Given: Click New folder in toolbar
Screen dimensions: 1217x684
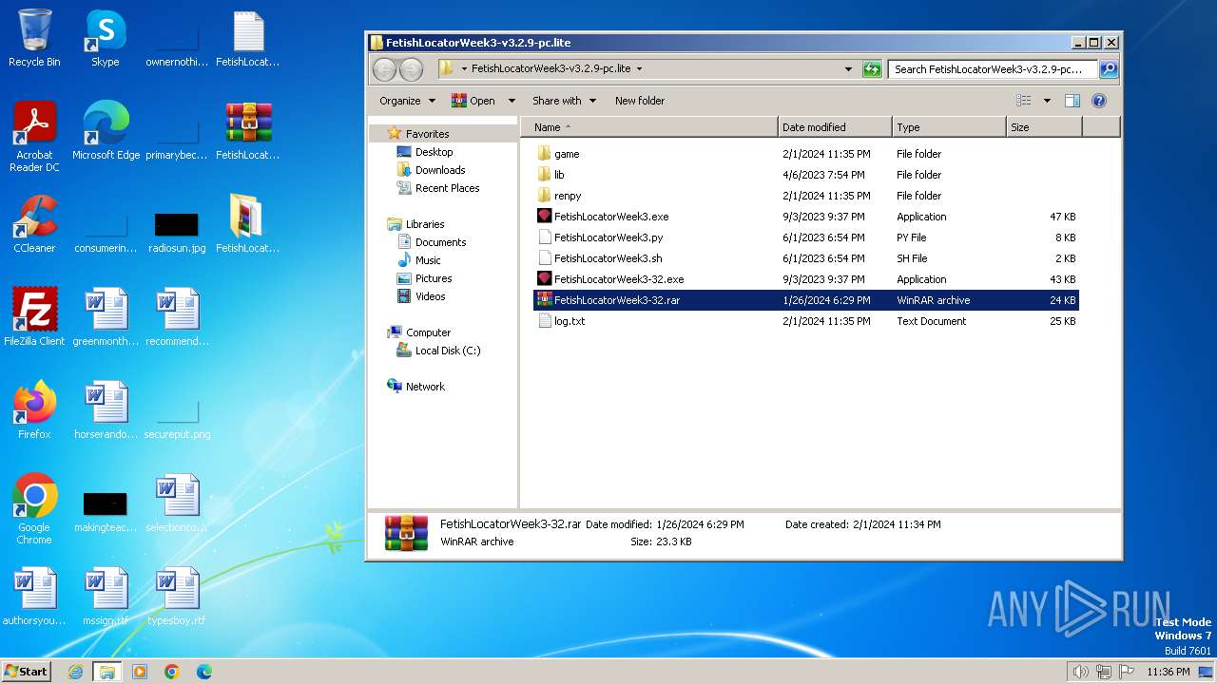Looking at the screenshot, I should click(640, 101).
